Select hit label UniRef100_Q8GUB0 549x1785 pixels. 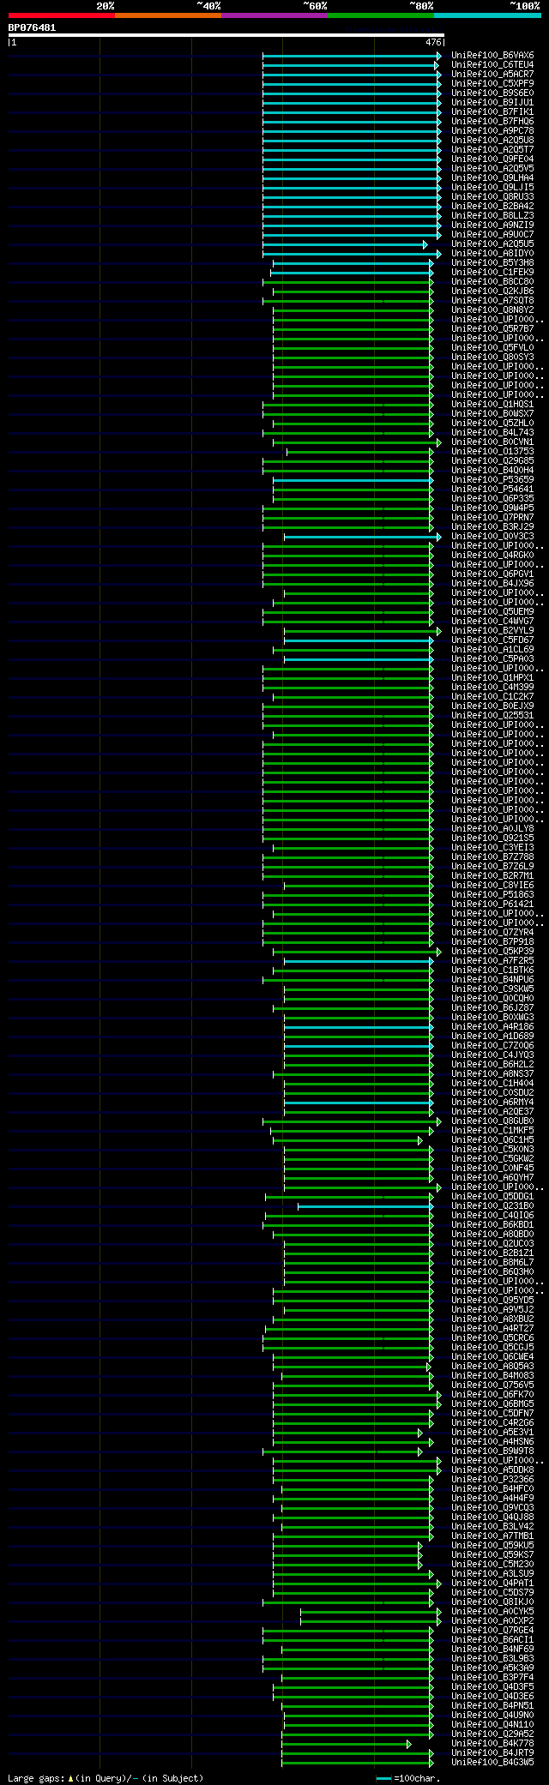point(492,1121)
